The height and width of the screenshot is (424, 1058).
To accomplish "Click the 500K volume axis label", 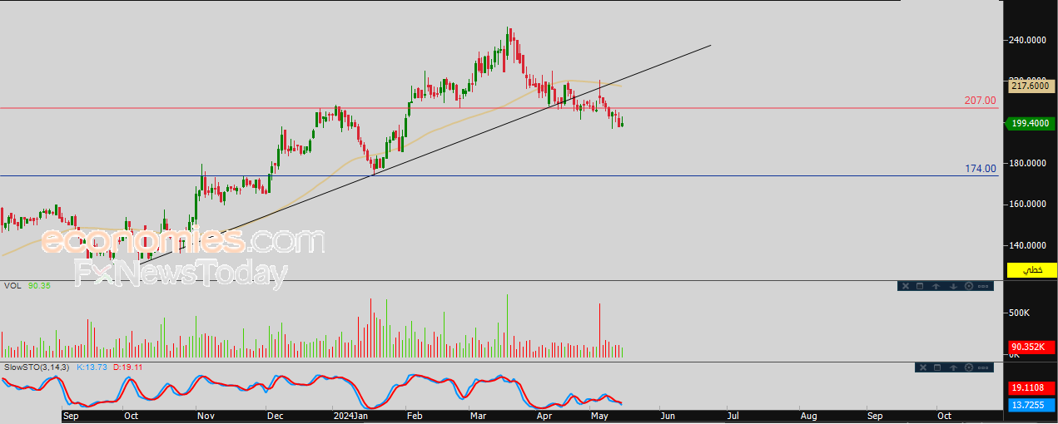I will coord(1019,313).
